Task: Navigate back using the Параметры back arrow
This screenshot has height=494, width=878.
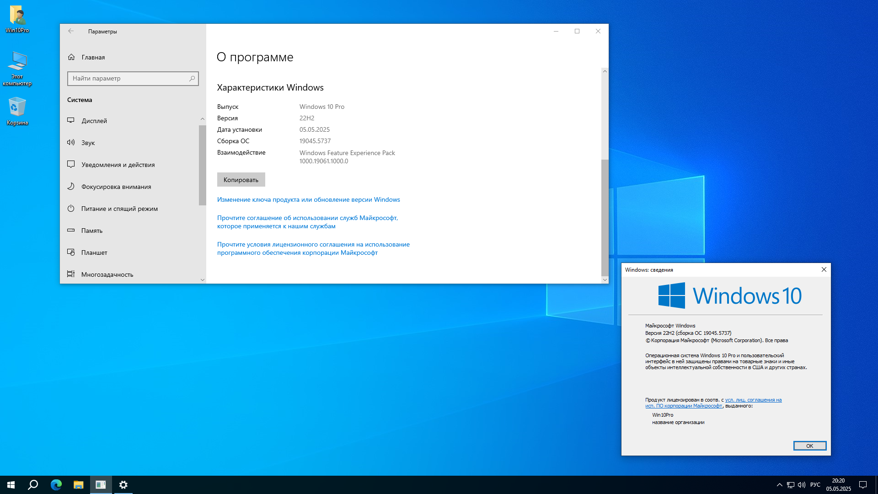Action: click(x=71, y=31)
